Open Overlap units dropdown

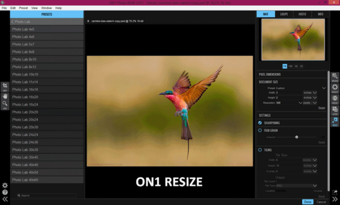[x=310, y=171]
